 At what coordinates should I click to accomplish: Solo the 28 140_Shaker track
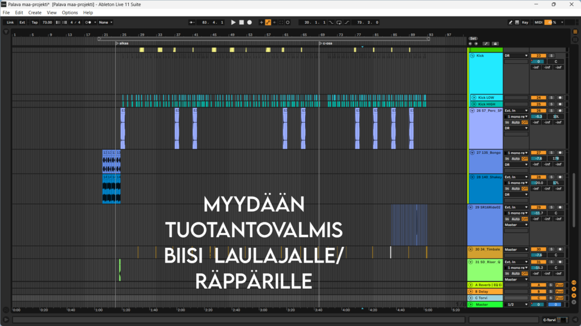click(x=551, y=177)
